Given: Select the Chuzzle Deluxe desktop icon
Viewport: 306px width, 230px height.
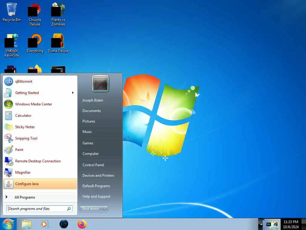Looking at the screenshot, I should tap(35, 15).
